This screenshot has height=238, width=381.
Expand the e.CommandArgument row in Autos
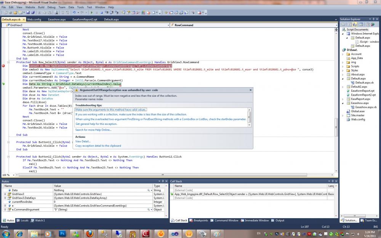click(5, 209)
